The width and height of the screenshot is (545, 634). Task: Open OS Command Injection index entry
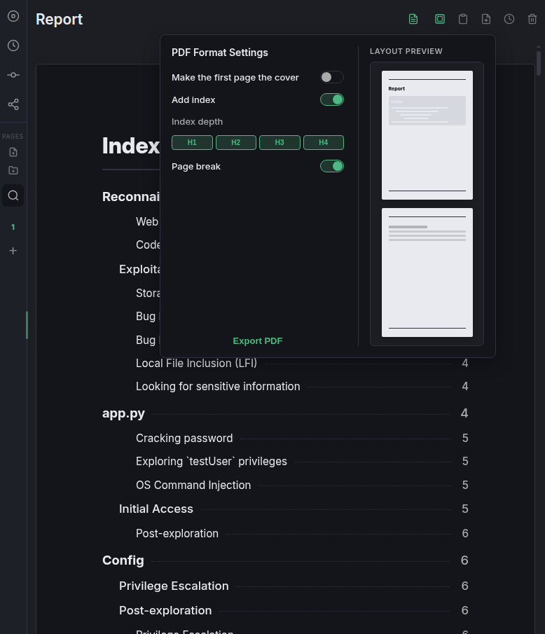coord(301,485)
